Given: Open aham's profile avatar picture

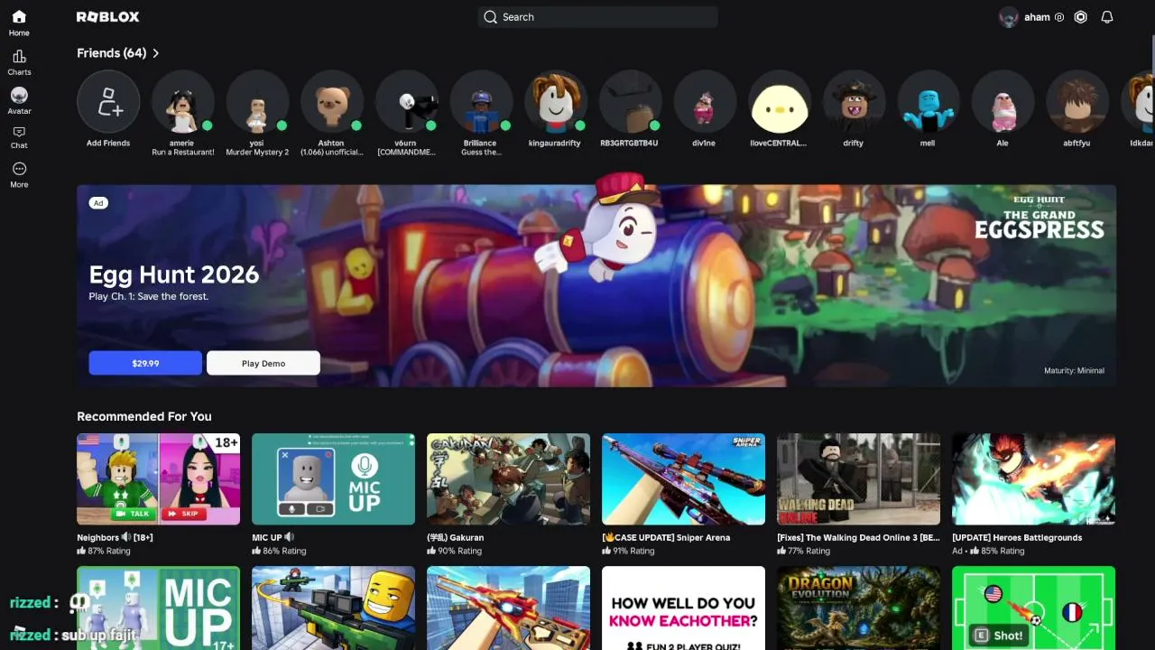Looking at the screenshot, I should 1009,17.
